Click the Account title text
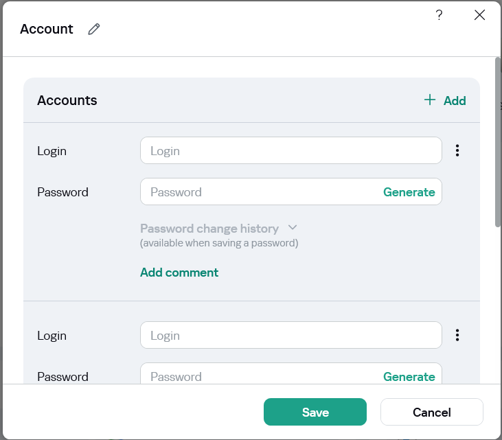The width and height of the screenshot is (502, 440). click(47, 29)
